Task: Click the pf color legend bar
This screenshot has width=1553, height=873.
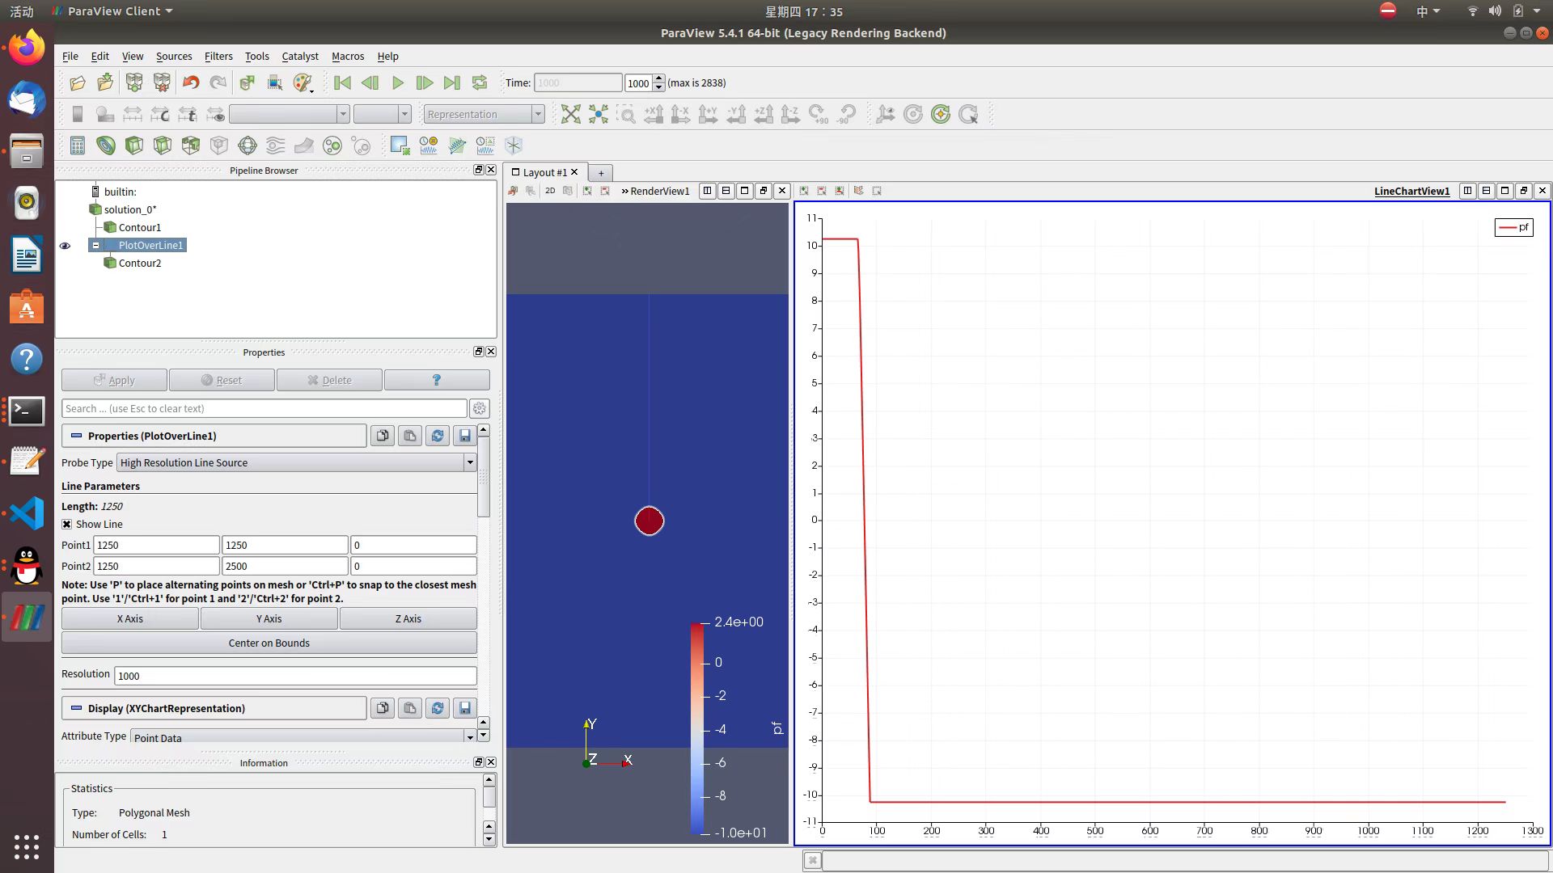Action: click(696, 727)
